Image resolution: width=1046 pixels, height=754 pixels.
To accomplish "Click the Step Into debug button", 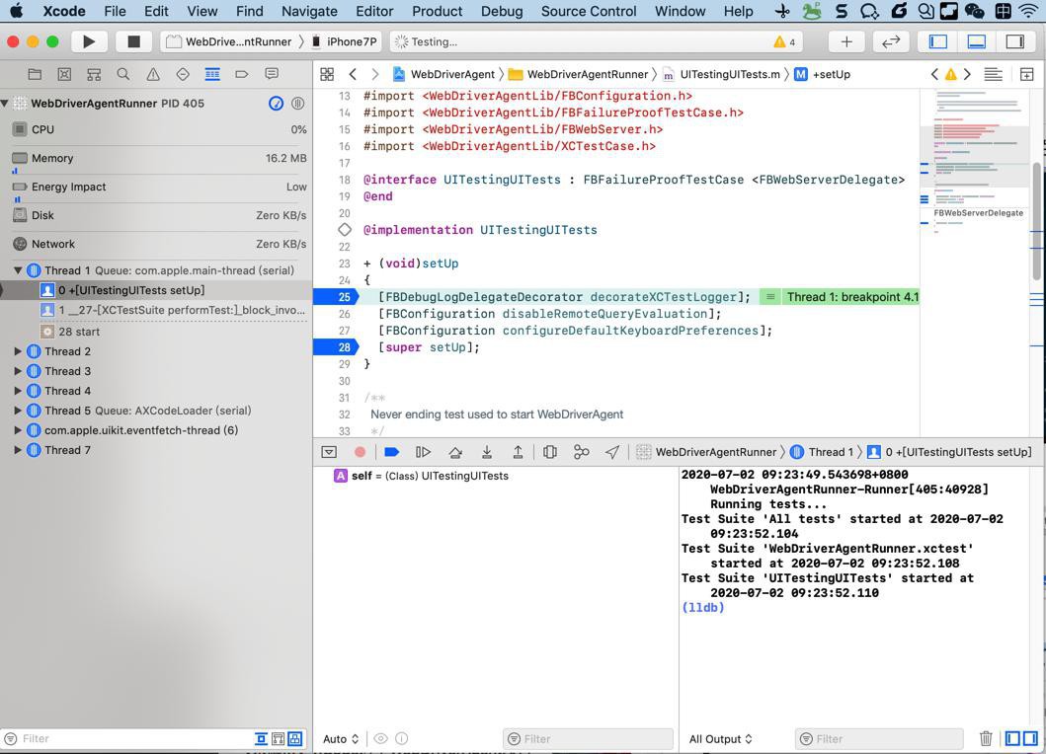I will click(487, 452).
